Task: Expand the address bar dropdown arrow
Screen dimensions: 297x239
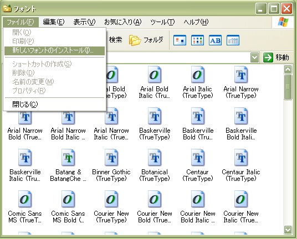Action: click(254, 58)
